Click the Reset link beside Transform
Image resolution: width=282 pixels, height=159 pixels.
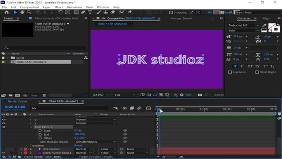click(x=78, y=145)
